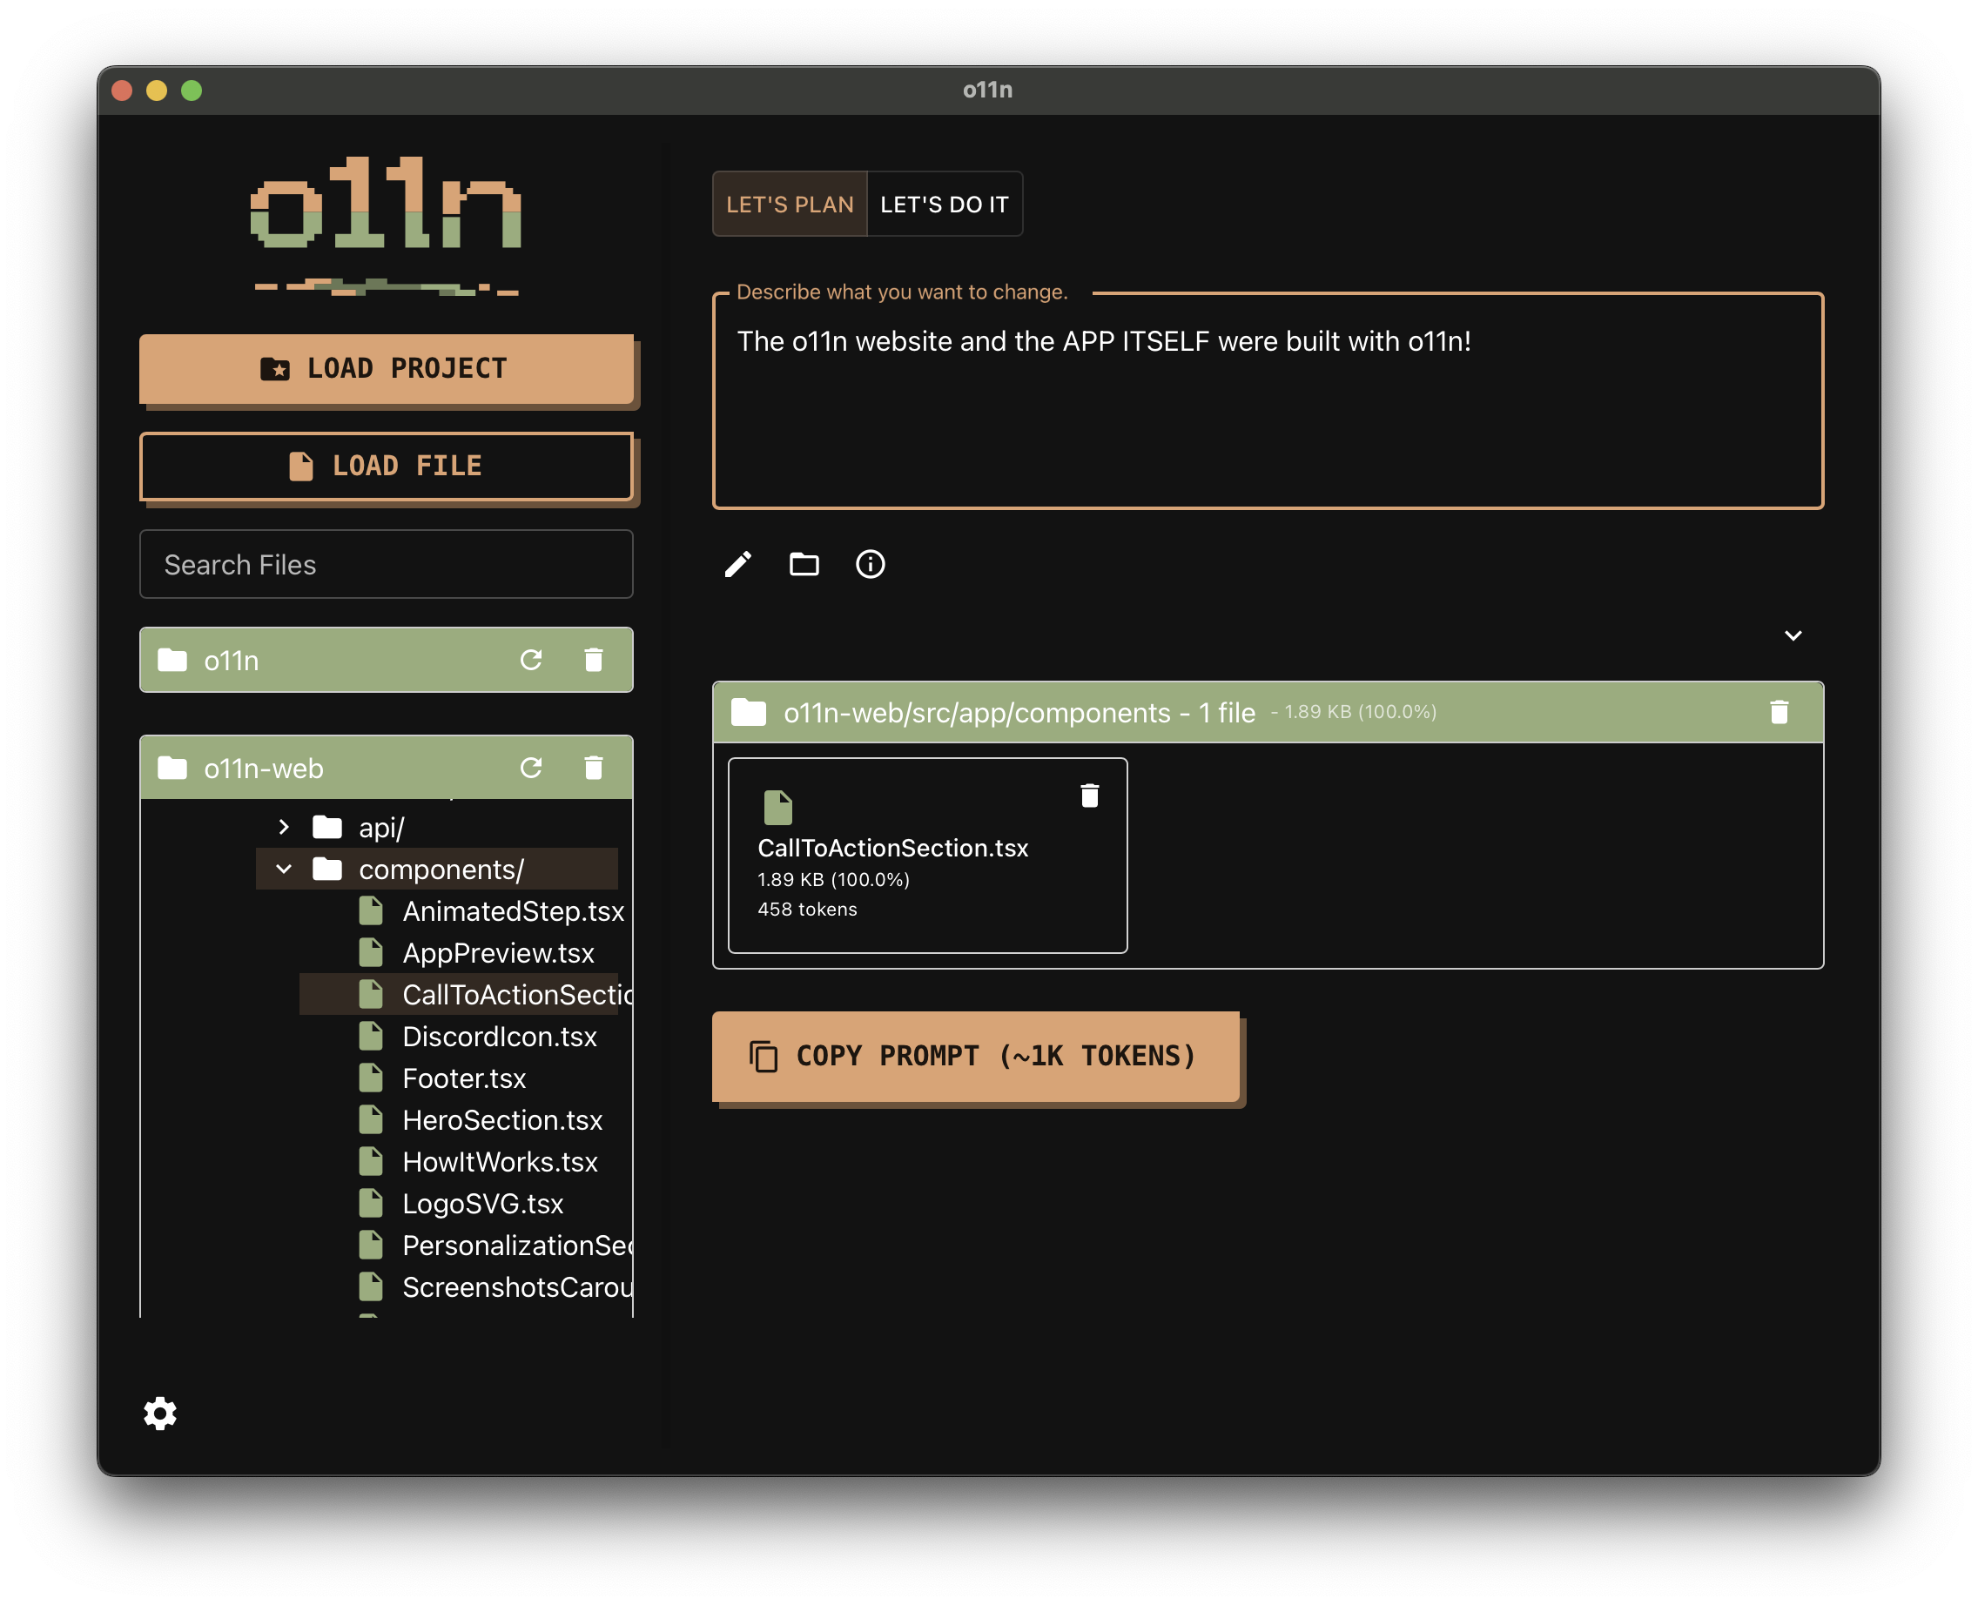The height and width of the screenshot is (1605, 1978).
Task: Switch to the LET'S DO IT tab
Action: click(944, 205)
